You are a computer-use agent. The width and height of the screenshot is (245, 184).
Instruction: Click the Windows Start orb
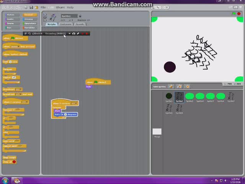point(5,181)
